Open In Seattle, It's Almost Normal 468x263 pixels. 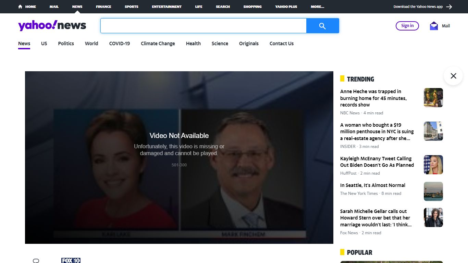coord(373,185)
